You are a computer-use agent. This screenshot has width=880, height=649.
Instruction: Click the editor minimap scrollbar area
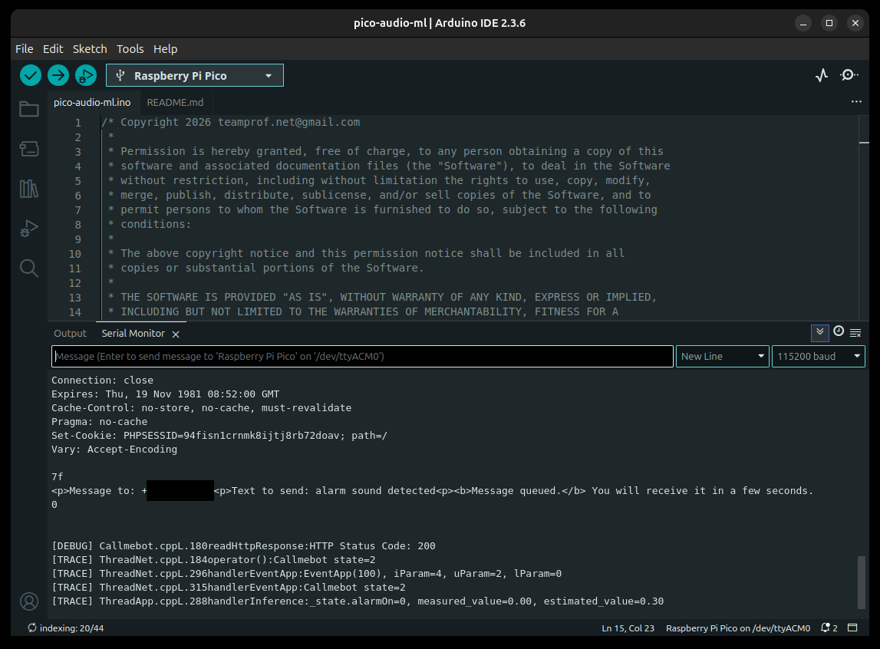(864, 218)
